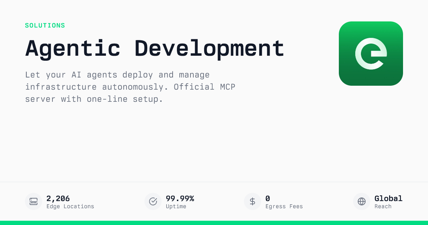Click the "2,206" edge locations value
This screenshot has width=428, height=225.
58,199
